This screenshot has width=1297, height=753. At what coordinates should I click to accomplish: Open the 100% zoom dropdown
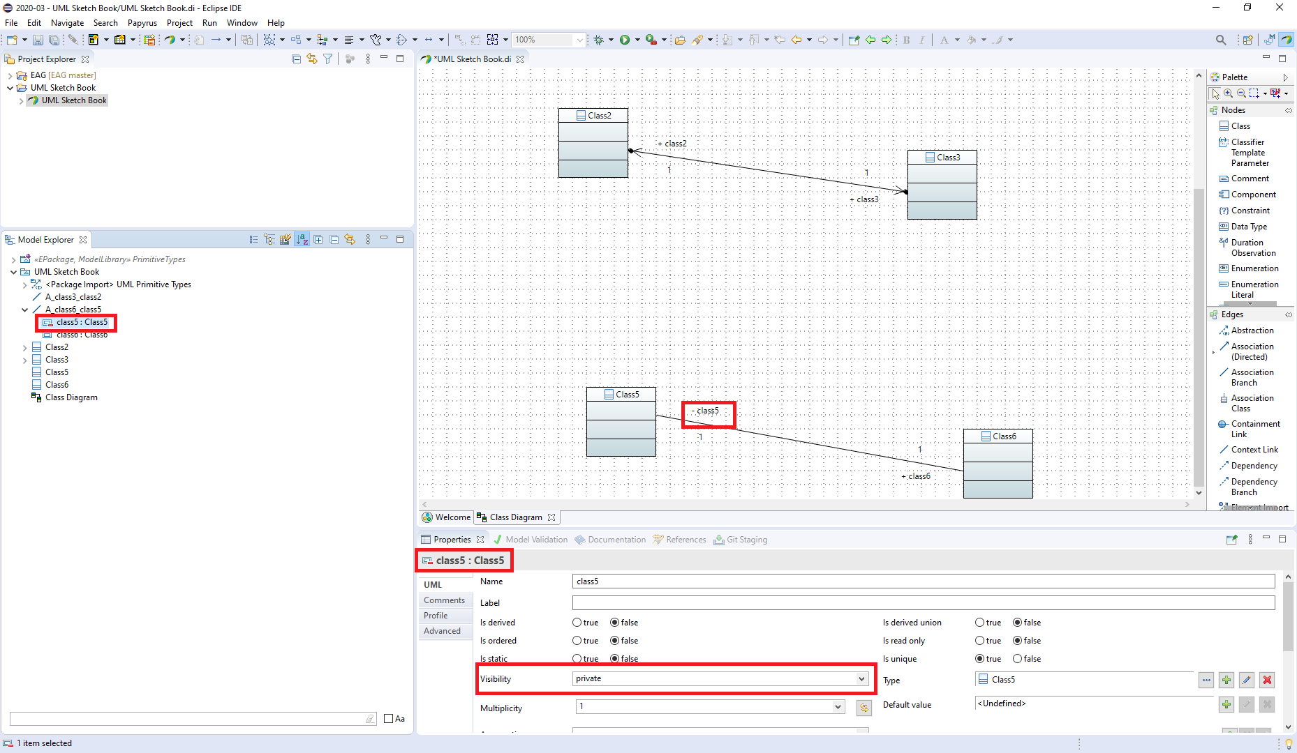[x=580, y=40]
